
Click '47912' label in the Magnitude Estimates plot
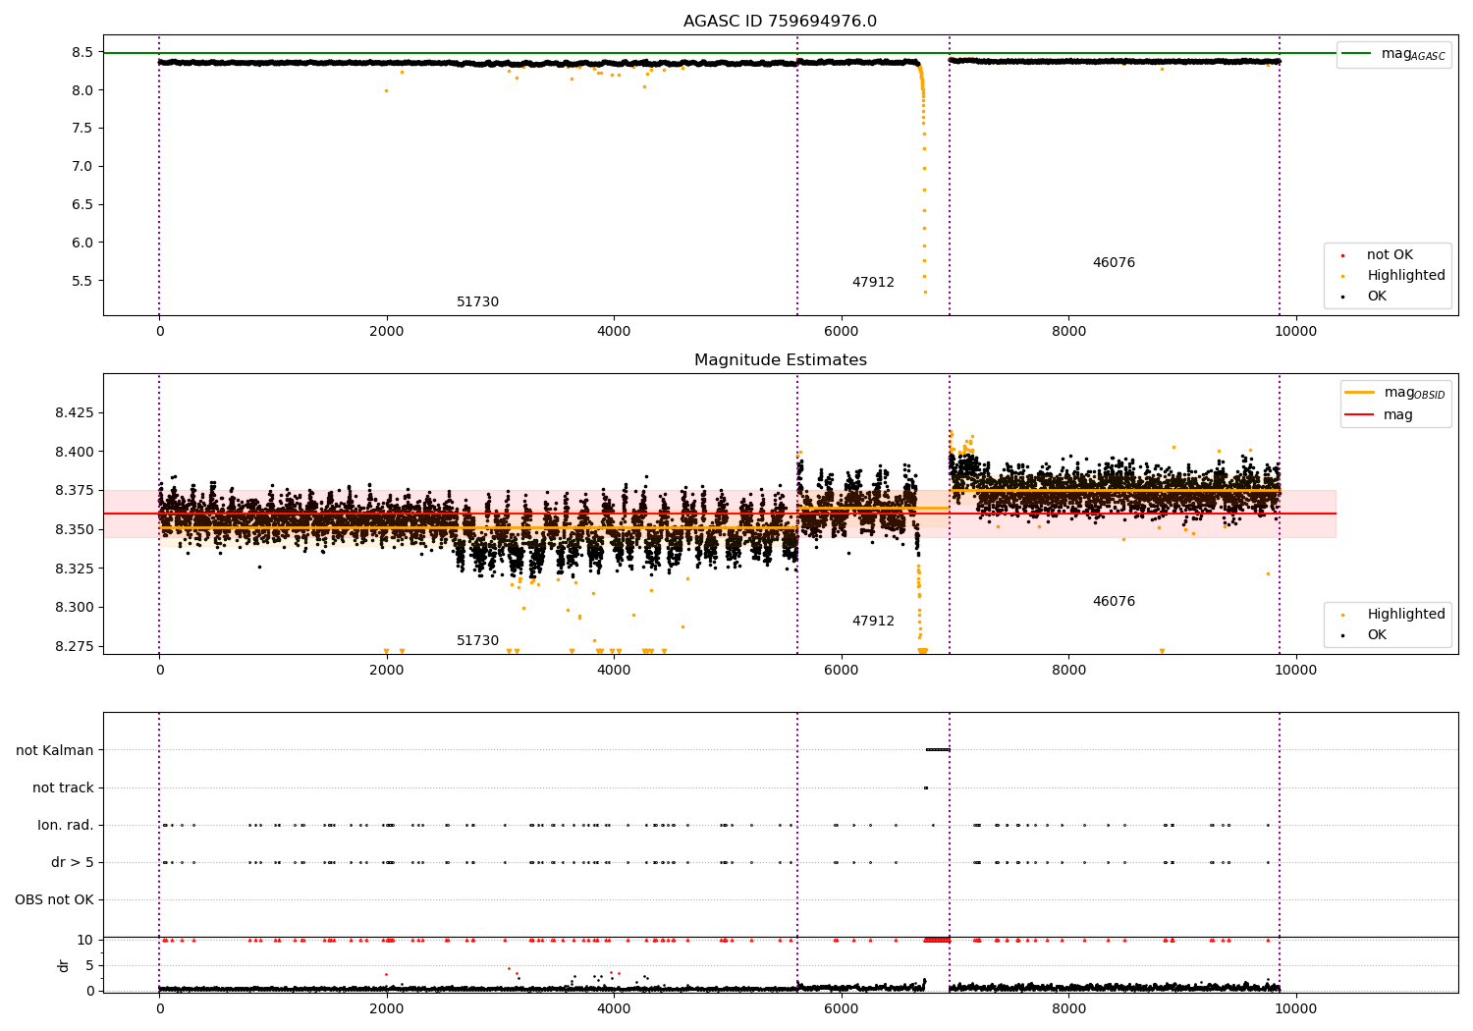click(873, 622)
